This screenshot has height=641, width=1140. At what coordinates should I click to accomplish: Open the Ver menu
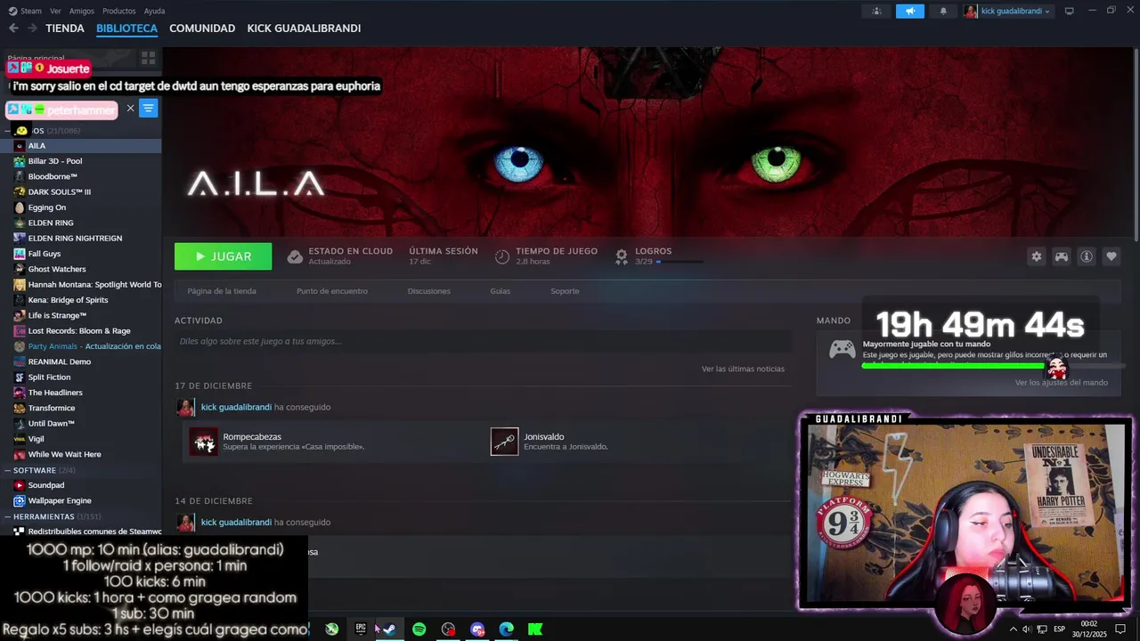55,11
